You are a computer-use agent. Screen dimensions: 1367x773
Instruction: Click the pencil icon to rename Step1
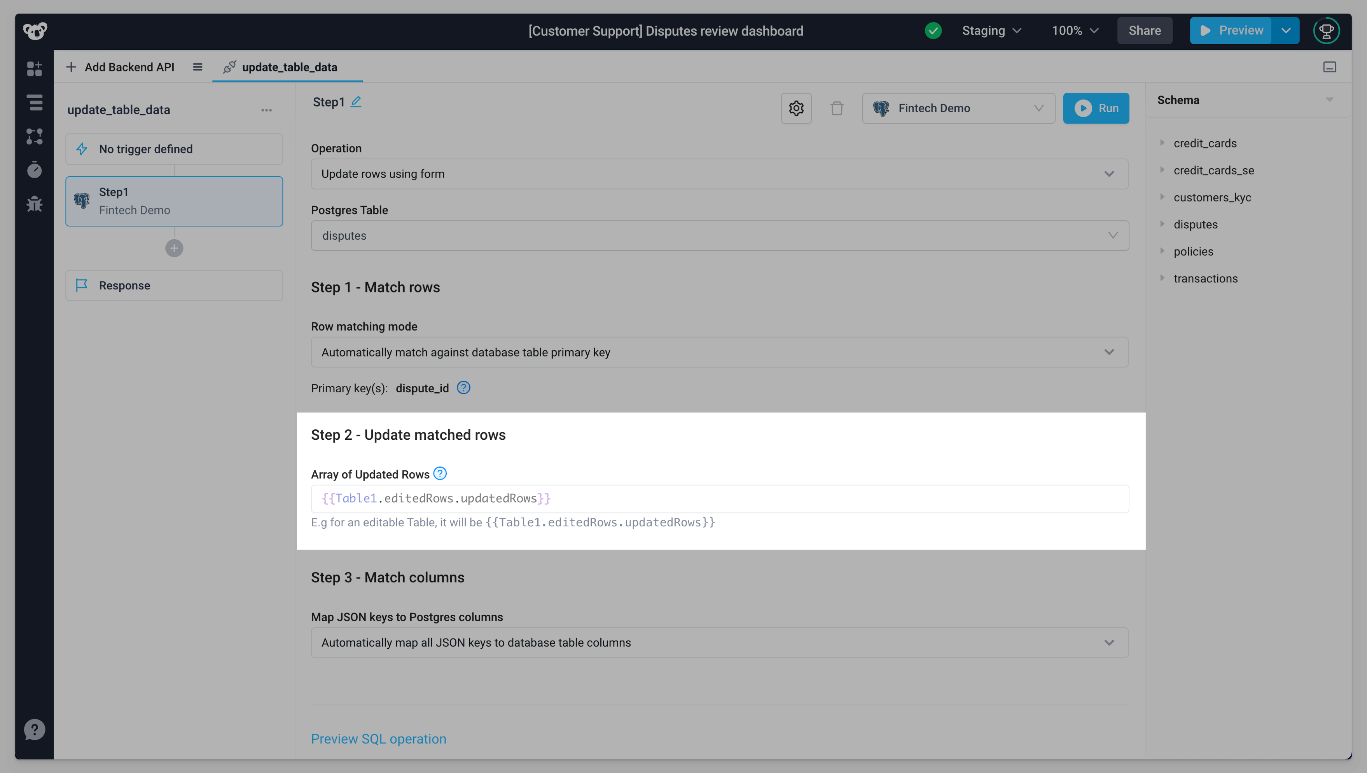point(356,101)
